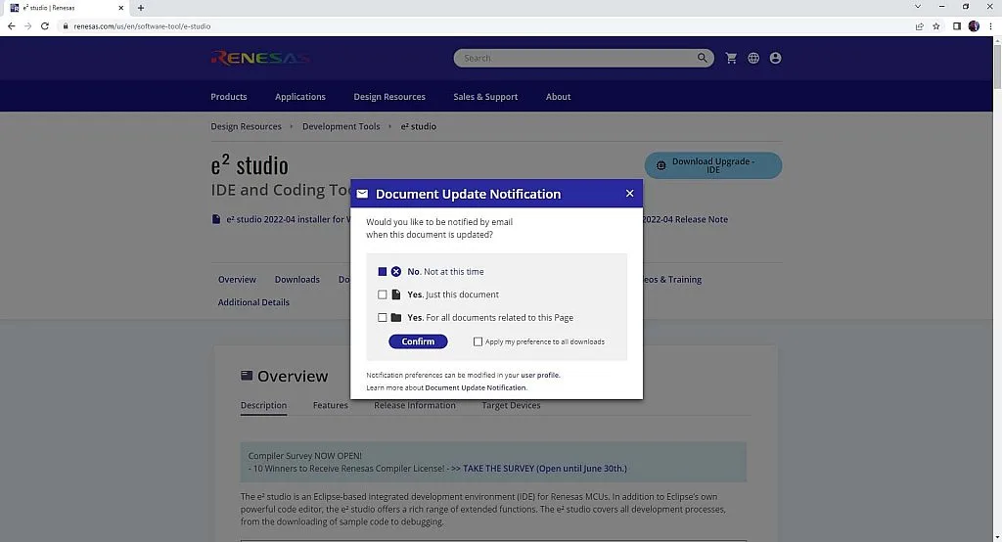This screenshot has height=542, width=1002.
Task: Click the share page icon
Action: [x=920, y=26]
